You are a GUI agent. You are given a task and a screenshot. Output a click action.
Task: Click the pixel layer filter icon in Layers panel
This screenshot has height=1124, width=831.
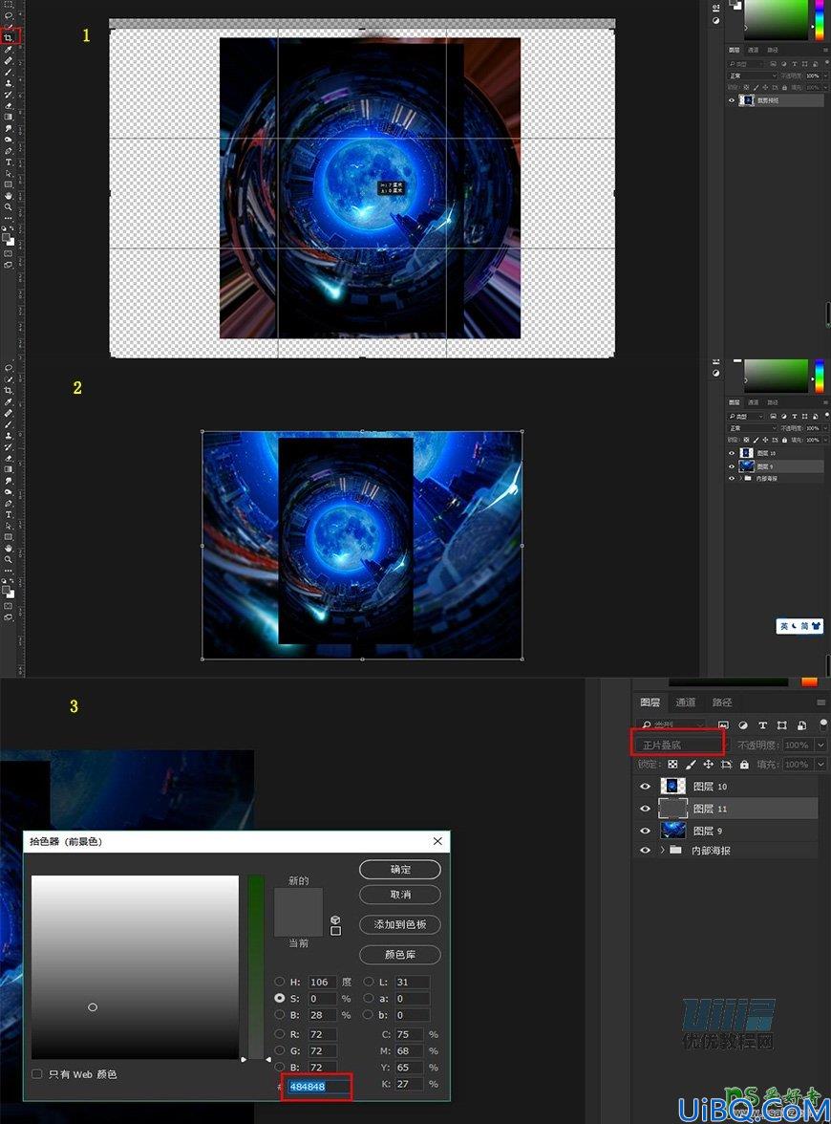click(723, 725)
